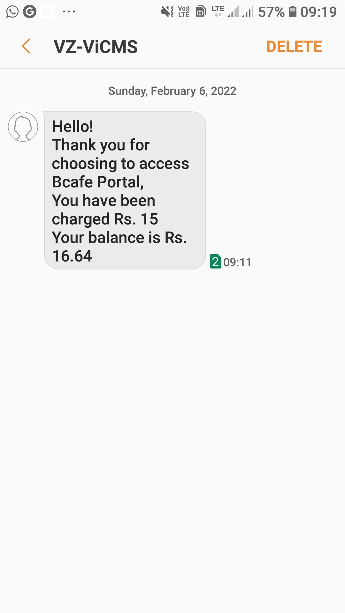
Task: Tap the Google notification icon in status bar
Action: [30, 12]
